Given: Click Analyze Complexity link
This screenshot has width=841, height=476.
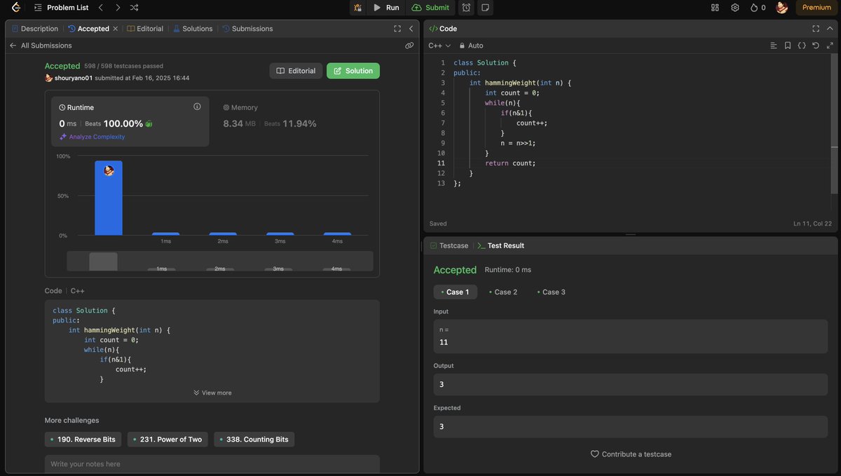Looking at the screenshot, I should 92,137.
